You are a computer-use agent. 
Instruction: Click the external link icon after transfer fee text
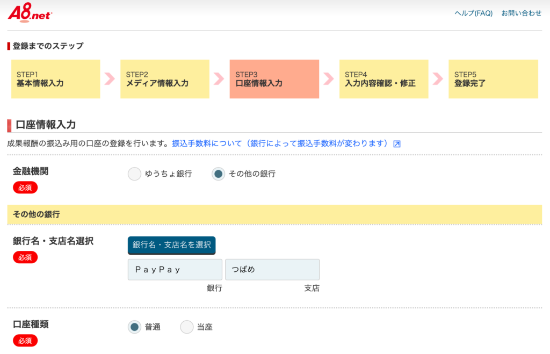click(397, 144)
